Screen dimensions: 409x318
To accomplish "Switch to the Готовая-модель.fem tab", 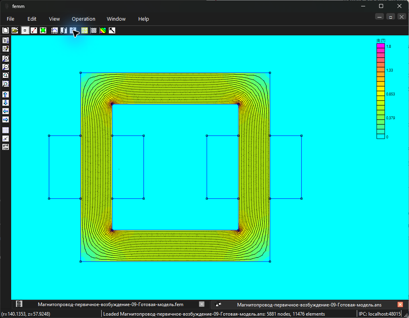I will (110, 304).
